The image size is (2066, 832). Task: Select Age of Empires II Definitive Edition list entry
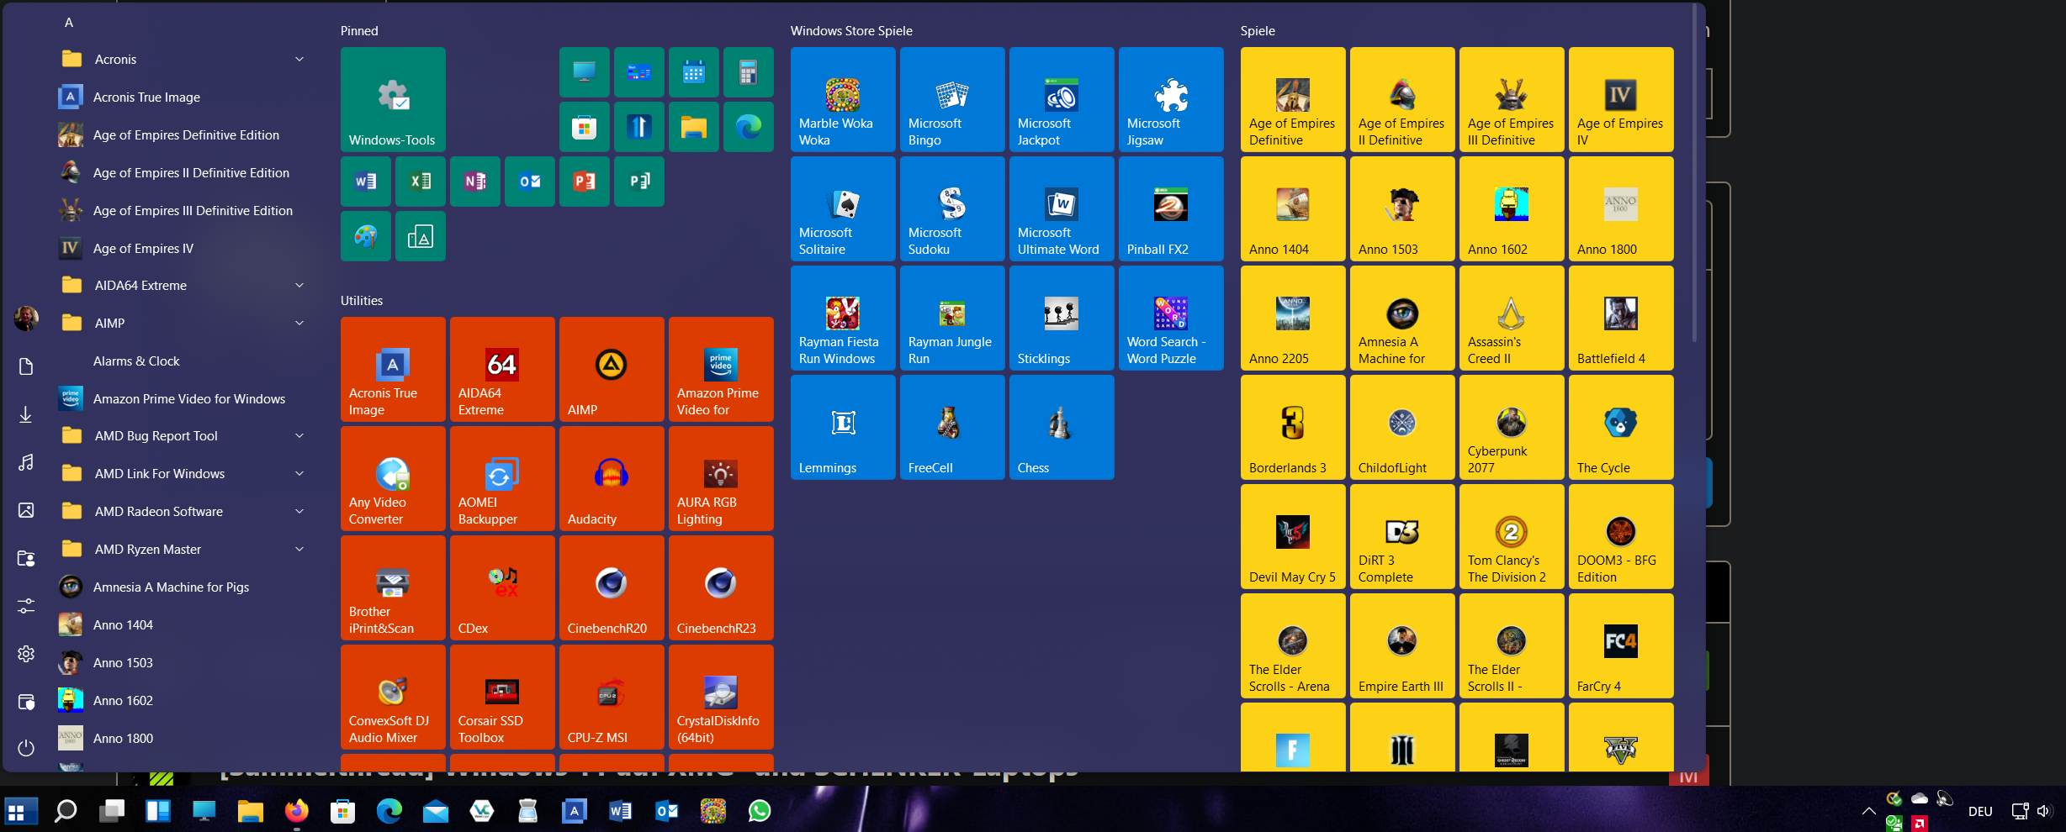(x=183, y=172)
